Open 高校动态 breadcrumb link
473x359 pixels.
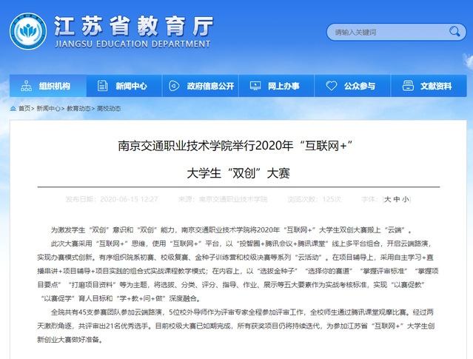coord(109,108)
